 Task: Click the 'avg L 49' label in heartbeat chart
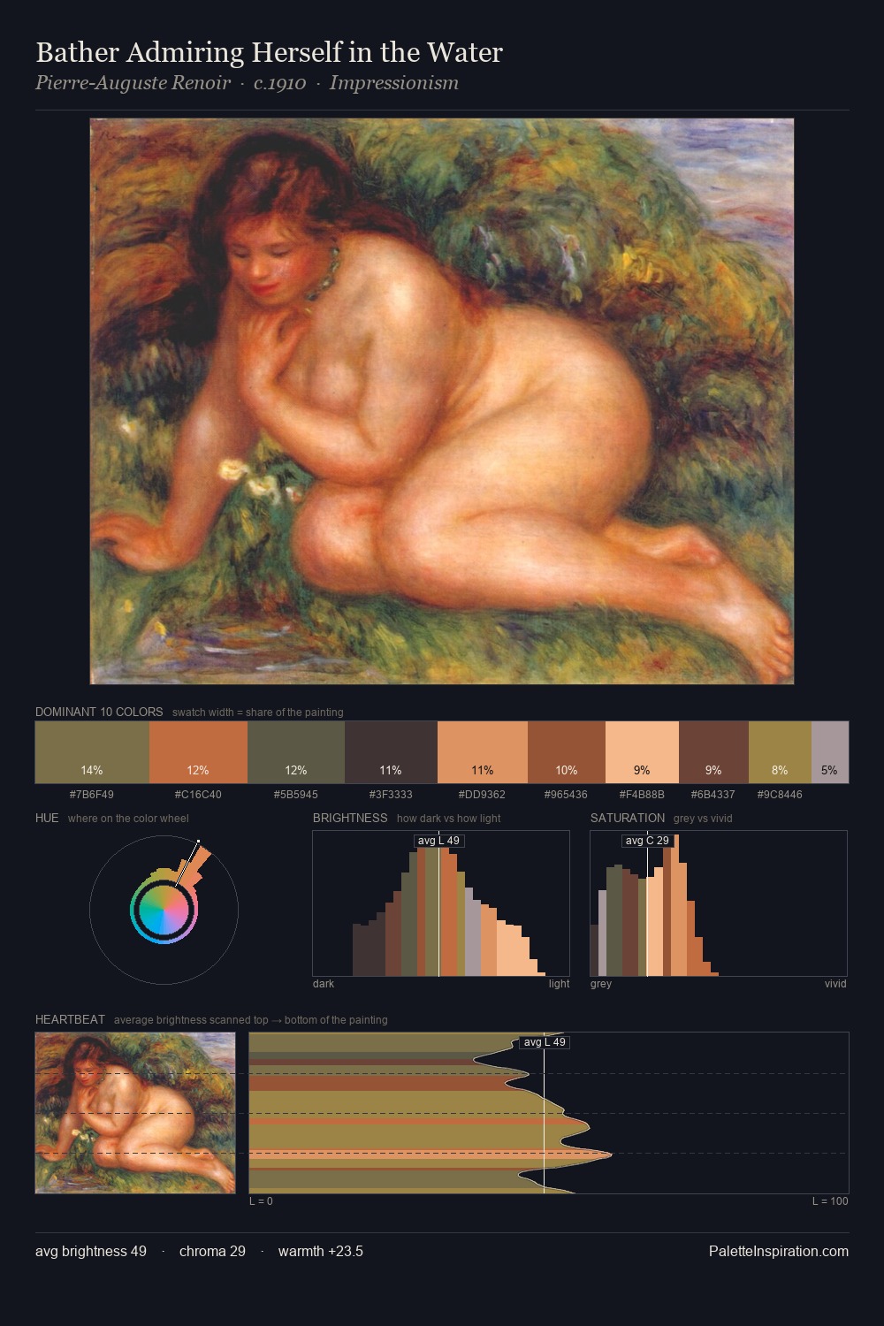pos(545,1042)
